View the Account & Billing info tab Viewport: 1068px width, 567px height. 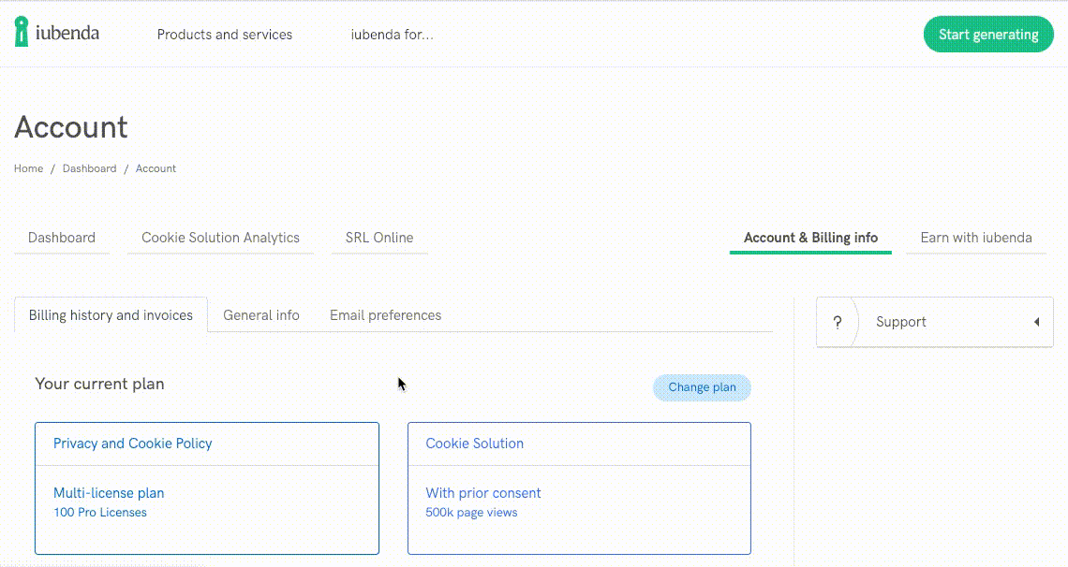tap(809, 238)
